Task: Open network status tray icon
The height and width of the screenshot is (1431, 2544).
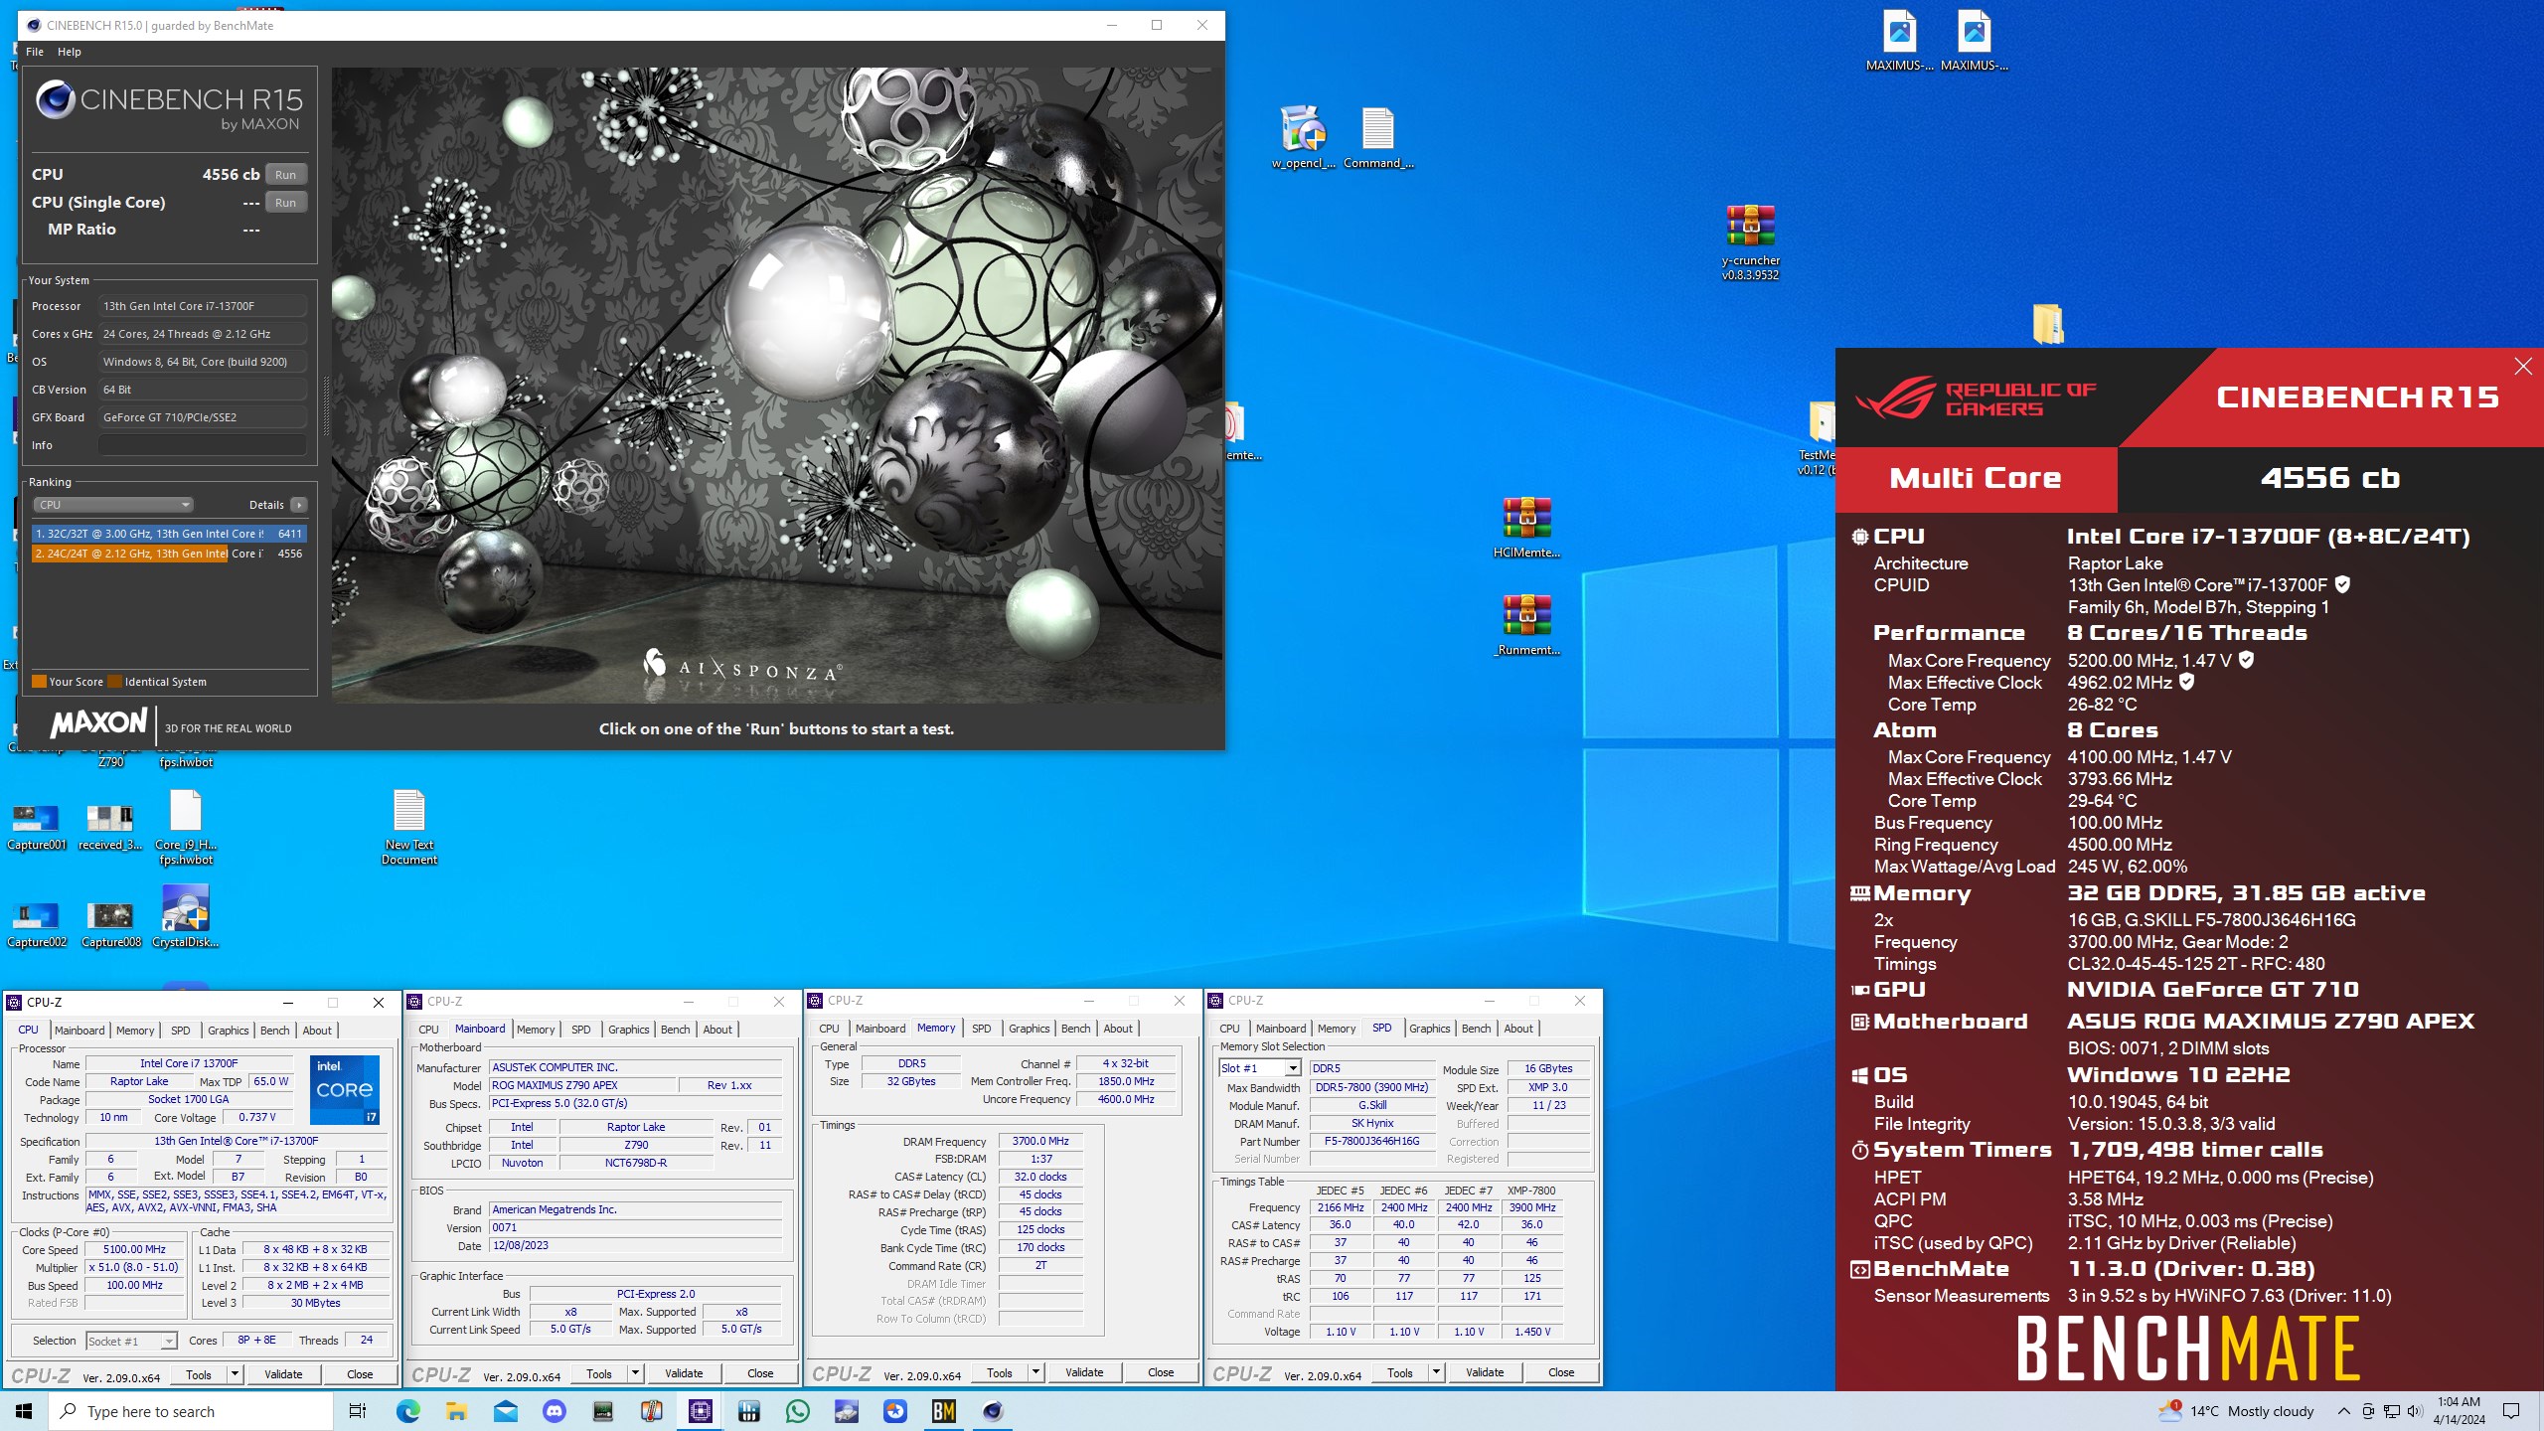Action: [2391, 1411]
